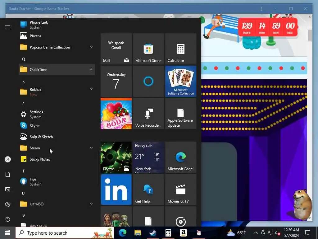The height and width of the screenshot is (239, 318).
Task: Open the Cortana circle tile
Action: [x=148, y=81]
